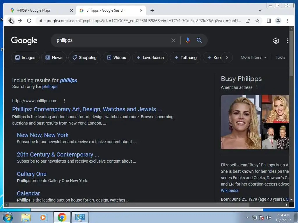Click the Google logo
298x223 pixels.
(24, 40)
